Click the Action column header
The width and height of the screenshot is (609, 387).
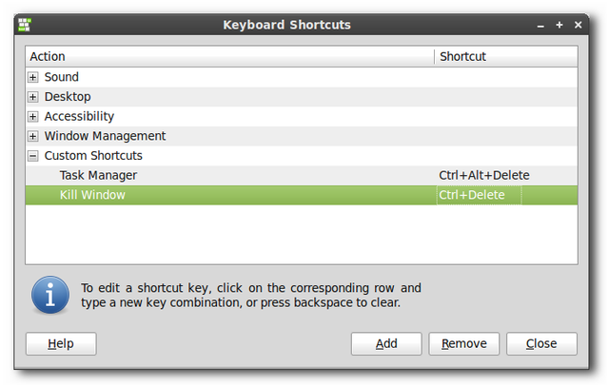coord(230,57)
